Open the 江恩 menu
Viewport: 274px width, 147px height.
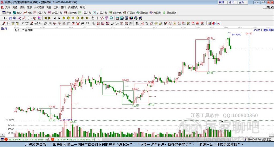(29, 7)
